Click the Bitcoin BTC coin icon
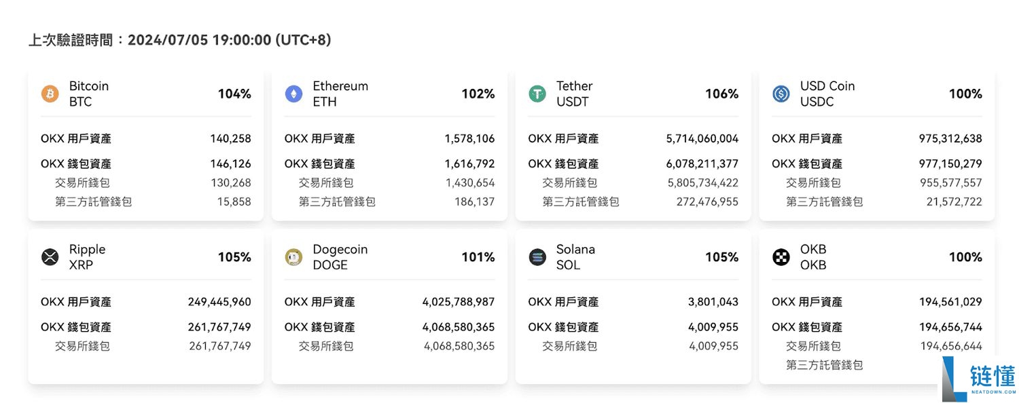The width and height of the screenshot is (1019, 403). coord(48,94)
